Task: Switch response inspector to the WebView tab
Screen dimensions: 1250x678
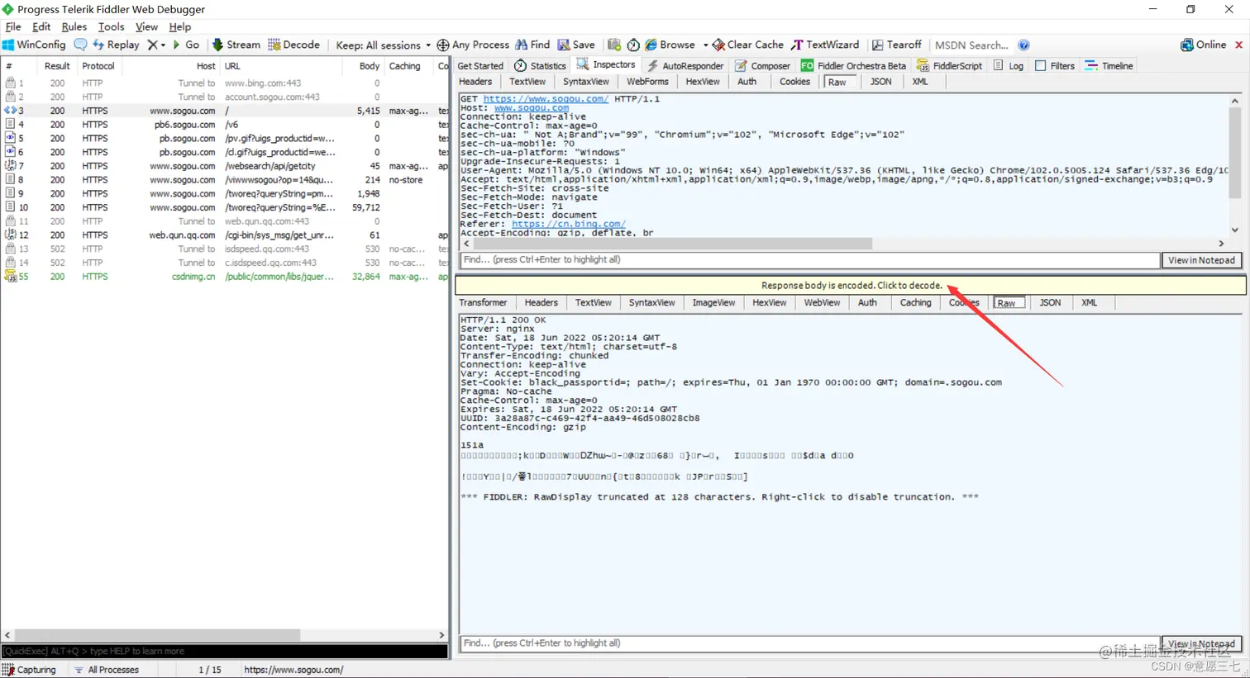Action: pyautogui.click(x=822, y=302)
